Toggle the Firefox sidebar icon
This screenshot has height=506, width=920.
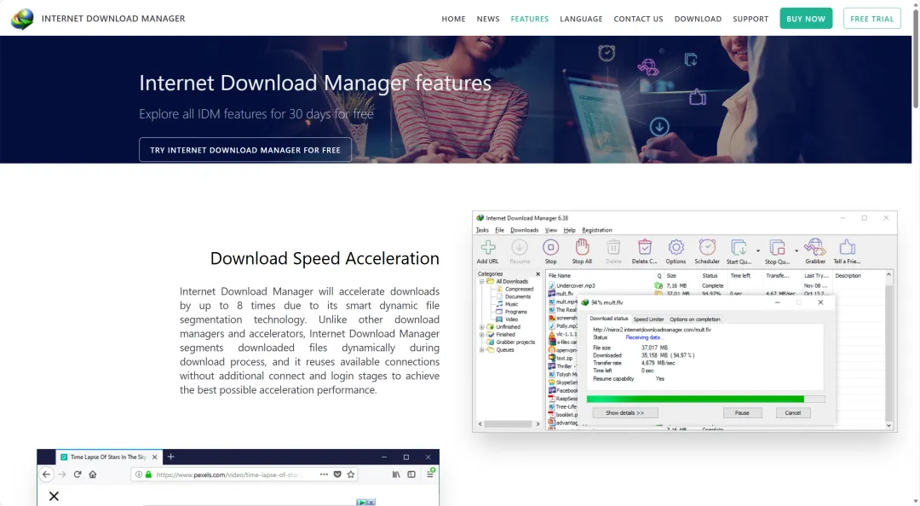tap(411, 474)
